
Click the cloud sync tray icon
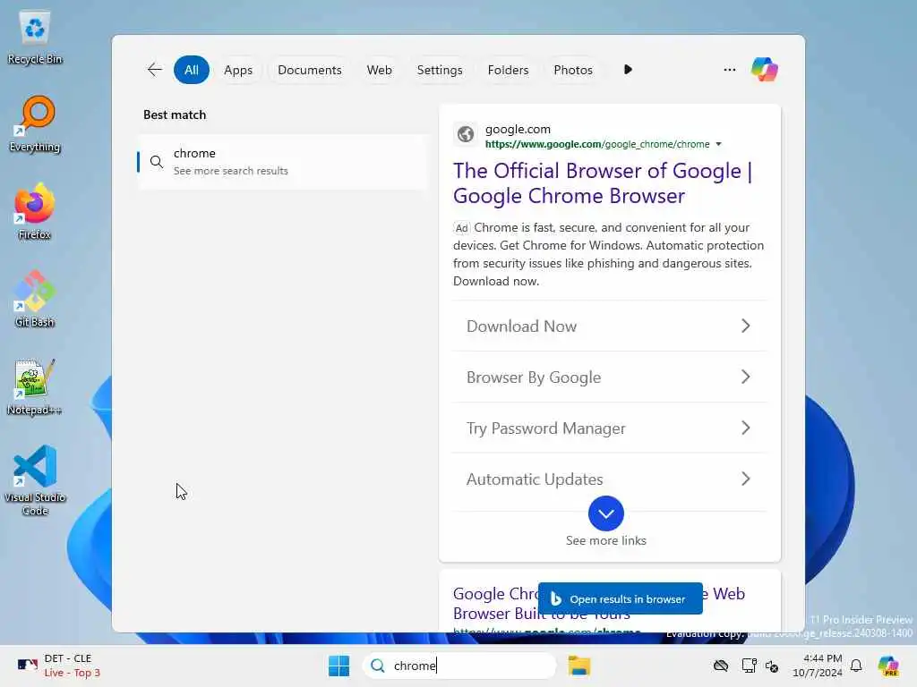721,666
